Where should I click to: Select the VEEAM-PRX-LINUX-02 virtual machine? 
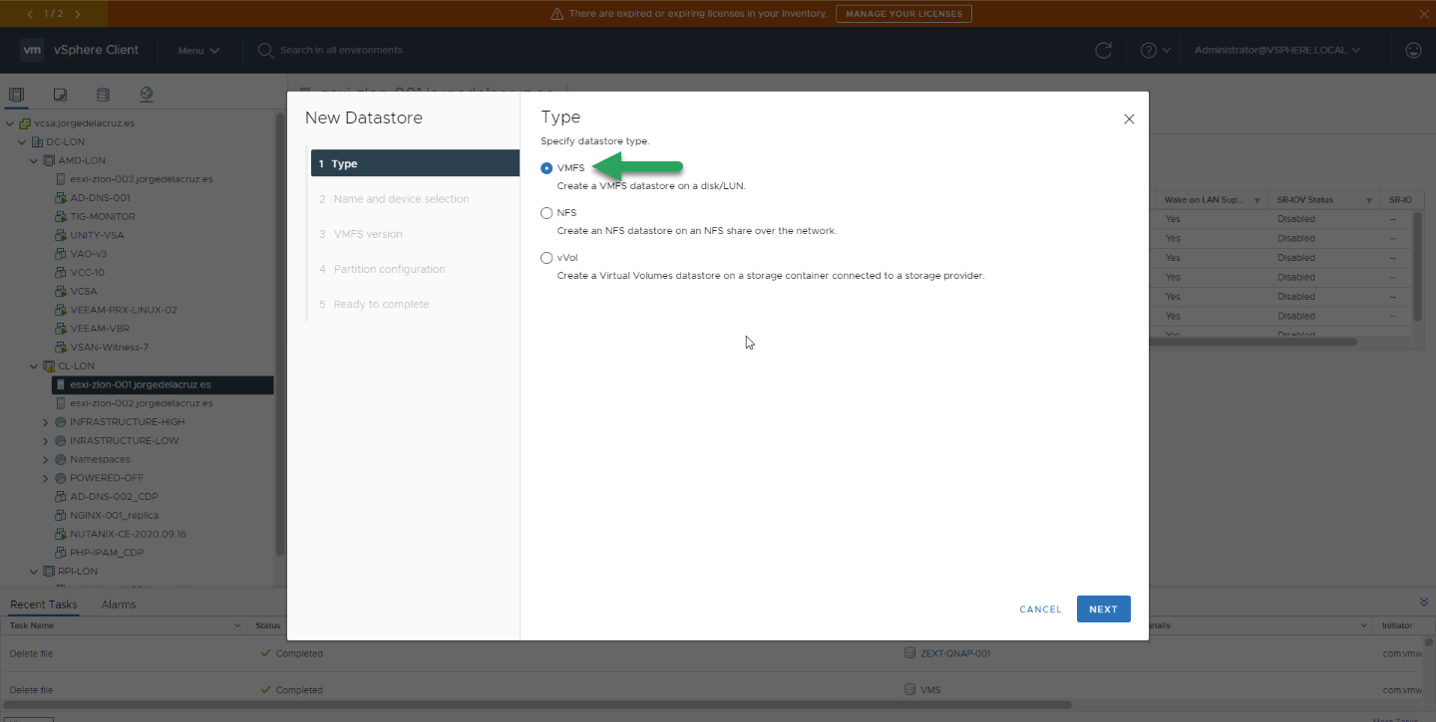pyautogui.click(x=124, y=310)
